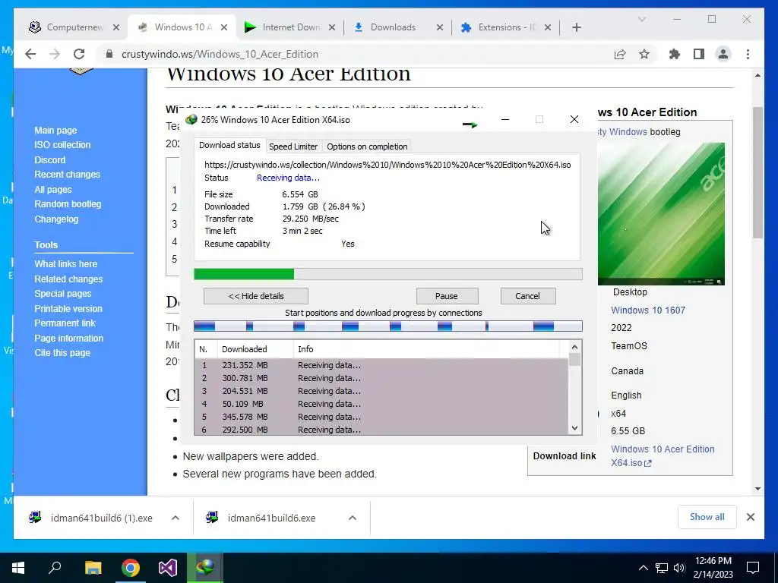Open the Options on completion tab
Viewport: 778px width, 583px height.
click(x=367, y=147)
